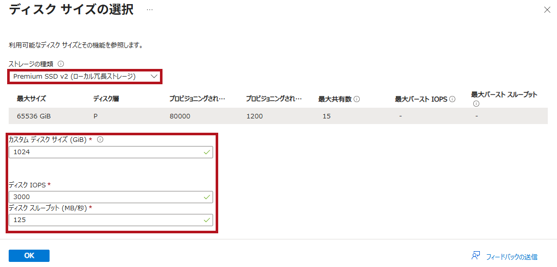This screenshot has width=557, height=267.
Task: Click the info icon beside 最大共有数
Action: click(x=357, y=99)
